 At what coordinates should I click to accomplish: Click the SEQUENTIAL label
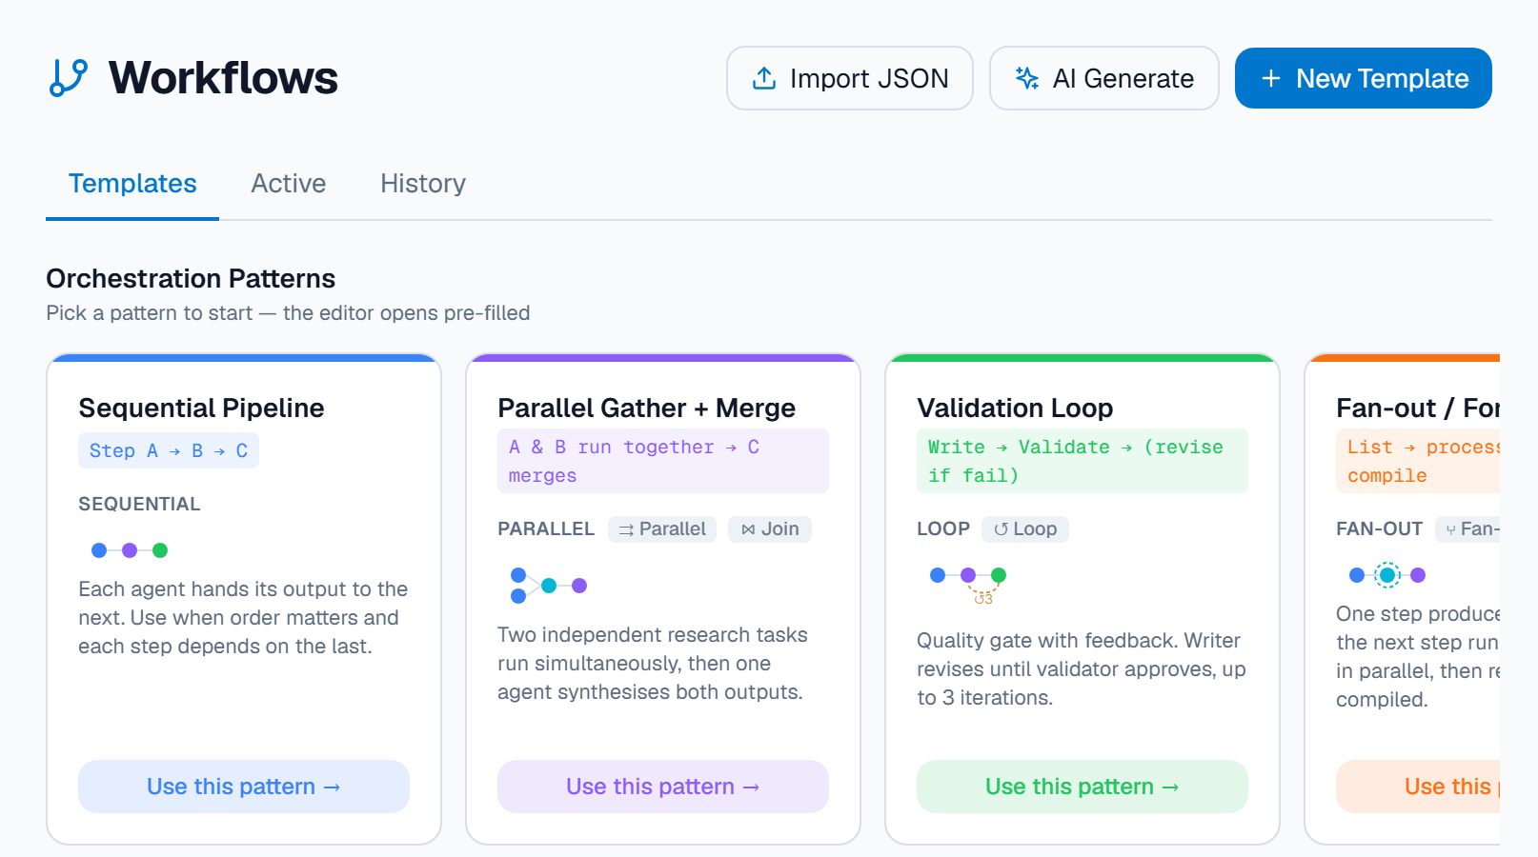click(x=139, y=505)
